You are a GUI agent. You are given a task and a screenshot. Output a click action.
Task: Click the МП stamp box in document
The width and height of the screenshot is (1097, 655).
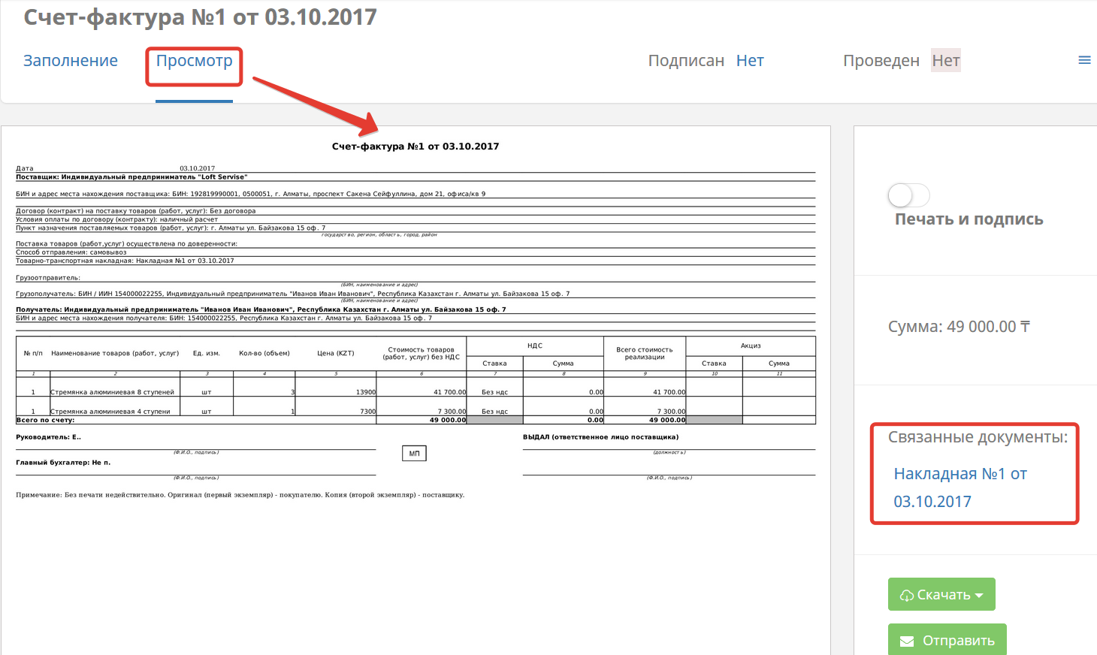[414, 454]
